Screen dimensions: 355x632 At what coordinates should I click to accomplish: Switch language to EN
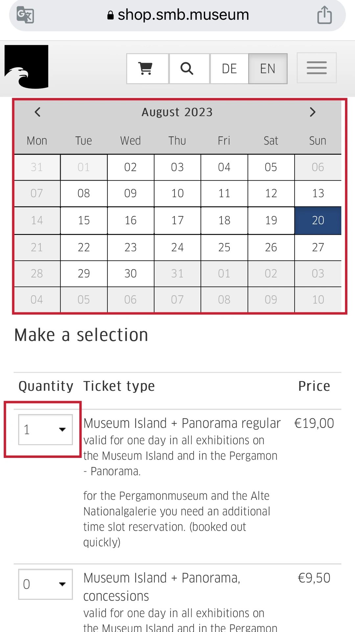[268, 68]
